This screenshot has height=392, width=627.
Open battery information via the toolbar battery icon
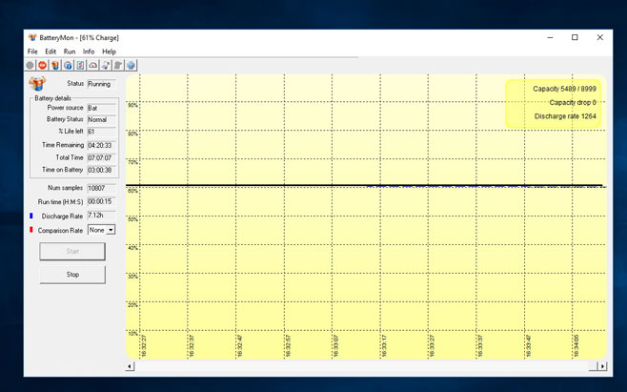tap(55, 66)
